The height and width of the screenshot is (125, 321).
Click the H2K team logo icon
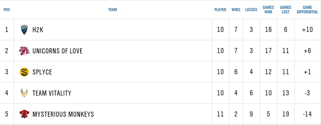pos(24,30)
